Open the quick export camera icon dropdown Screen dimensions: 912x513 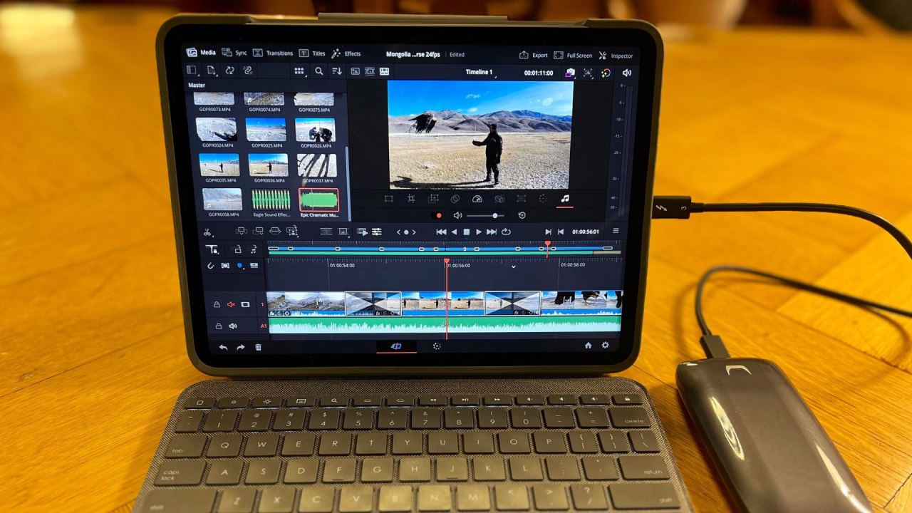[x=571, y=73]
